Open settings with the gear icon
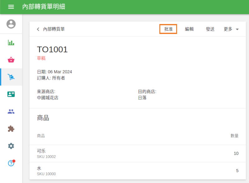 [11, 146]
